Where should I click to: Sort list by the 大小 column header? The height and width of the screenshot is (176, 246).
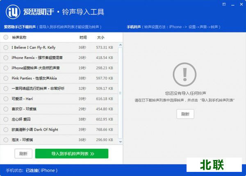coord(101,37)
